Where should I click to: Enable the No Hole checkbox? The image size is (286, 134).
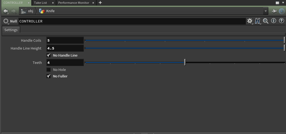click(48, 70)
